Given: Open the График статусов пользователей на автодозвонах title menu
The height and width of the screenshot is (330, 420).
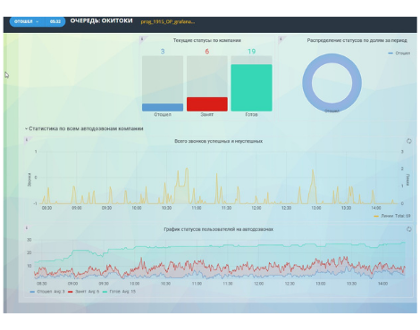Looking at the screenshot, I should tap(218, 229).
